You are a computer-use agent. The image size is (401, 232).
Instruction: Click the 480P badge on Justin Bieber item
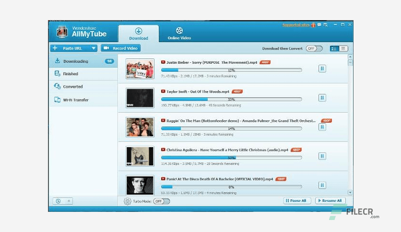(x=265, y=62)
